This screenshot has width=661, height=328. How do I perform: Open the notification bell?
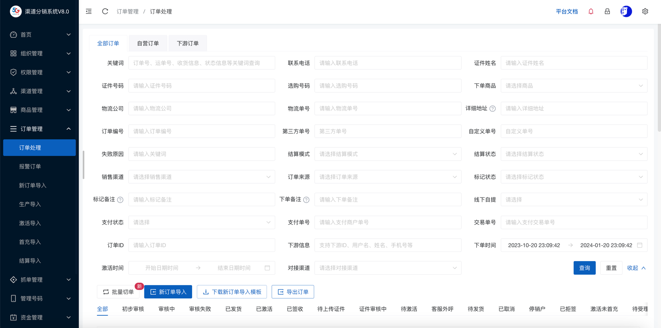click(591, 11)
